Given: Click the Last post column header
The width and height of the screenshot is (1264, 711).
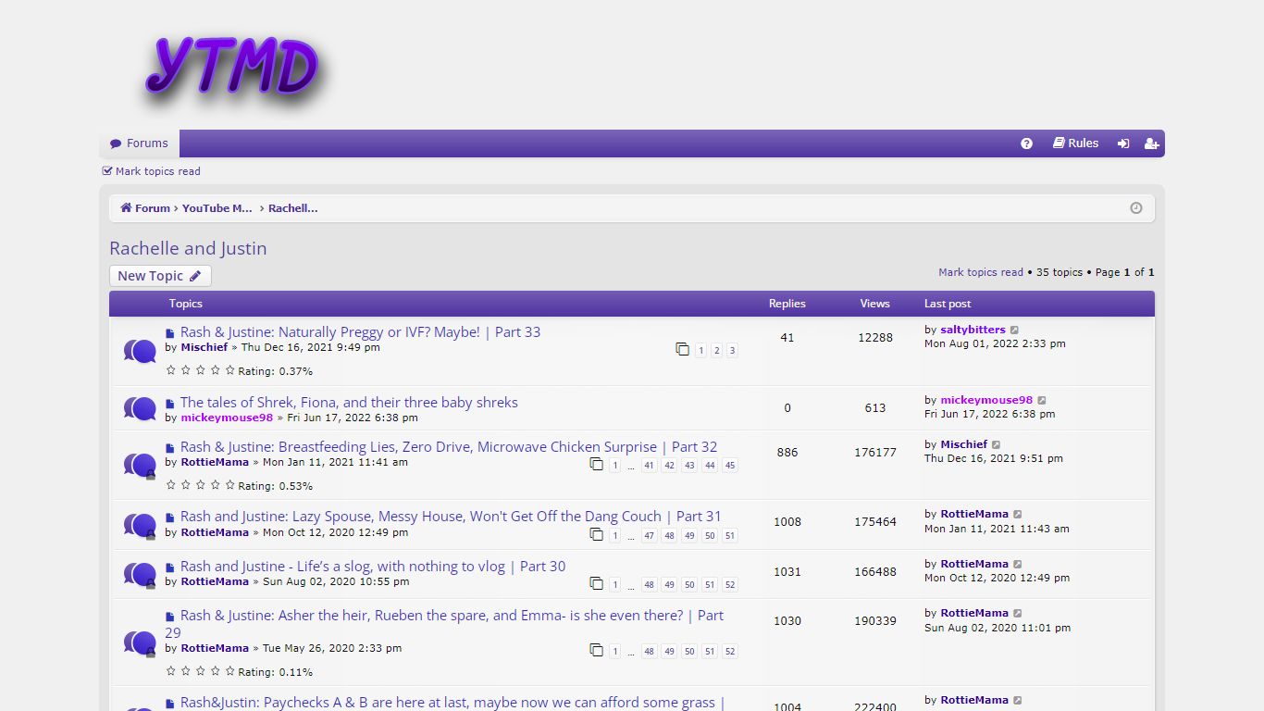Looking at the screenshot, I should 948,304.
